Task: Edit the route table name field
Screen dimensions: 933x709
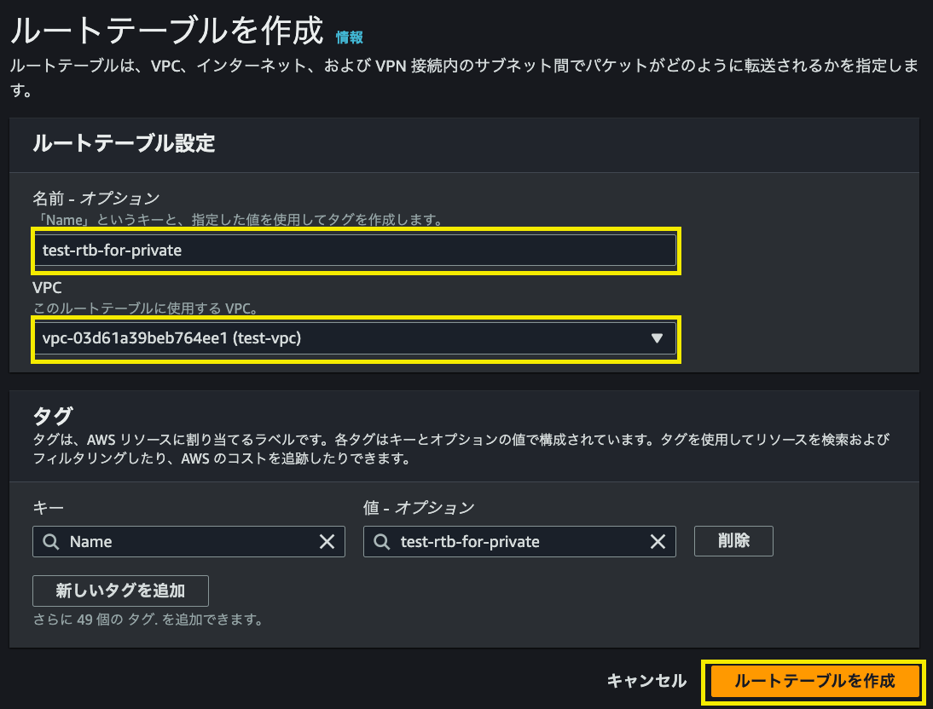Action: point(356,251)
